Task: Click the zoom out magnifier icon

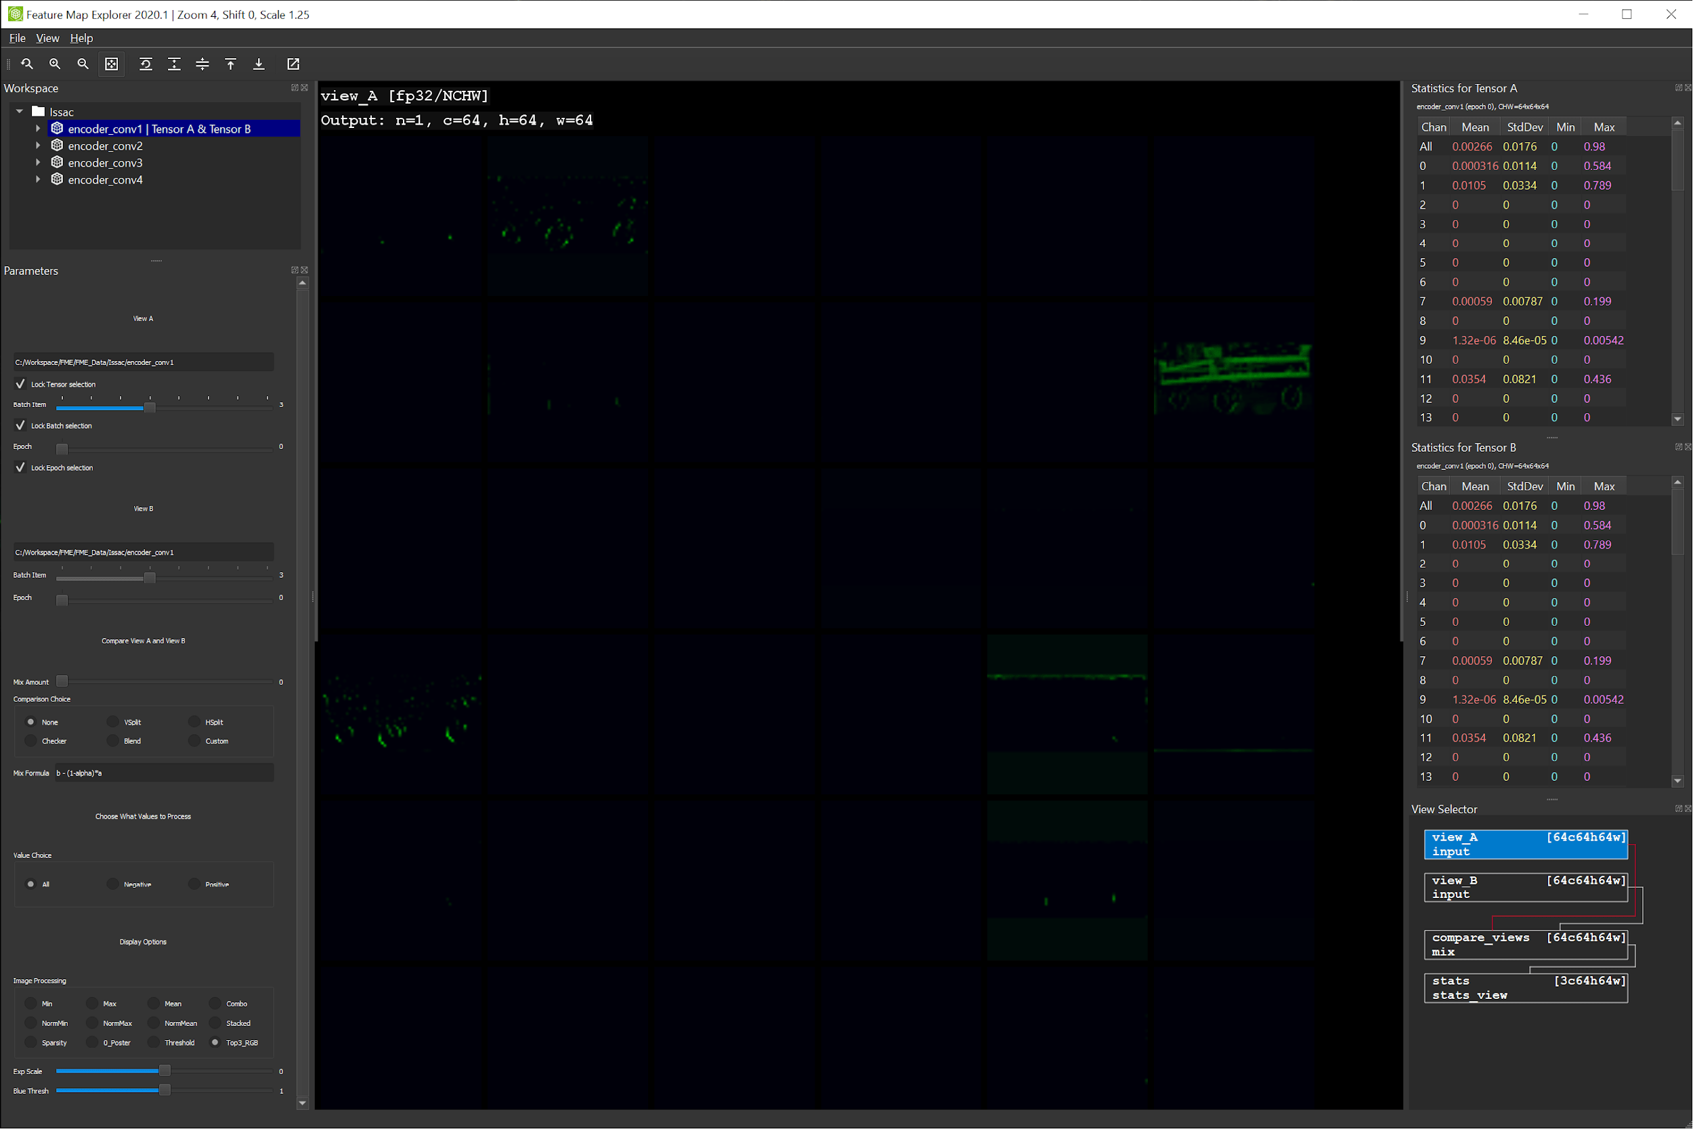Action: 83,64
